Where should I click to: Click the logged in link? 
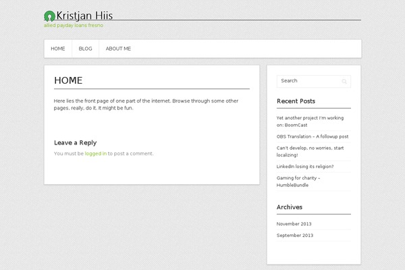(96, 153)
